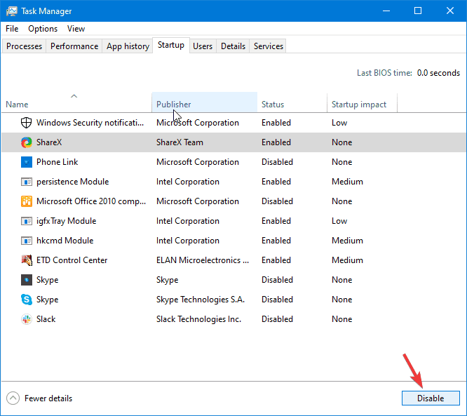Screen dimensions: 467x416
Task: Click Skype Technologies S.A. publisher cell
Action: point(201,300)
